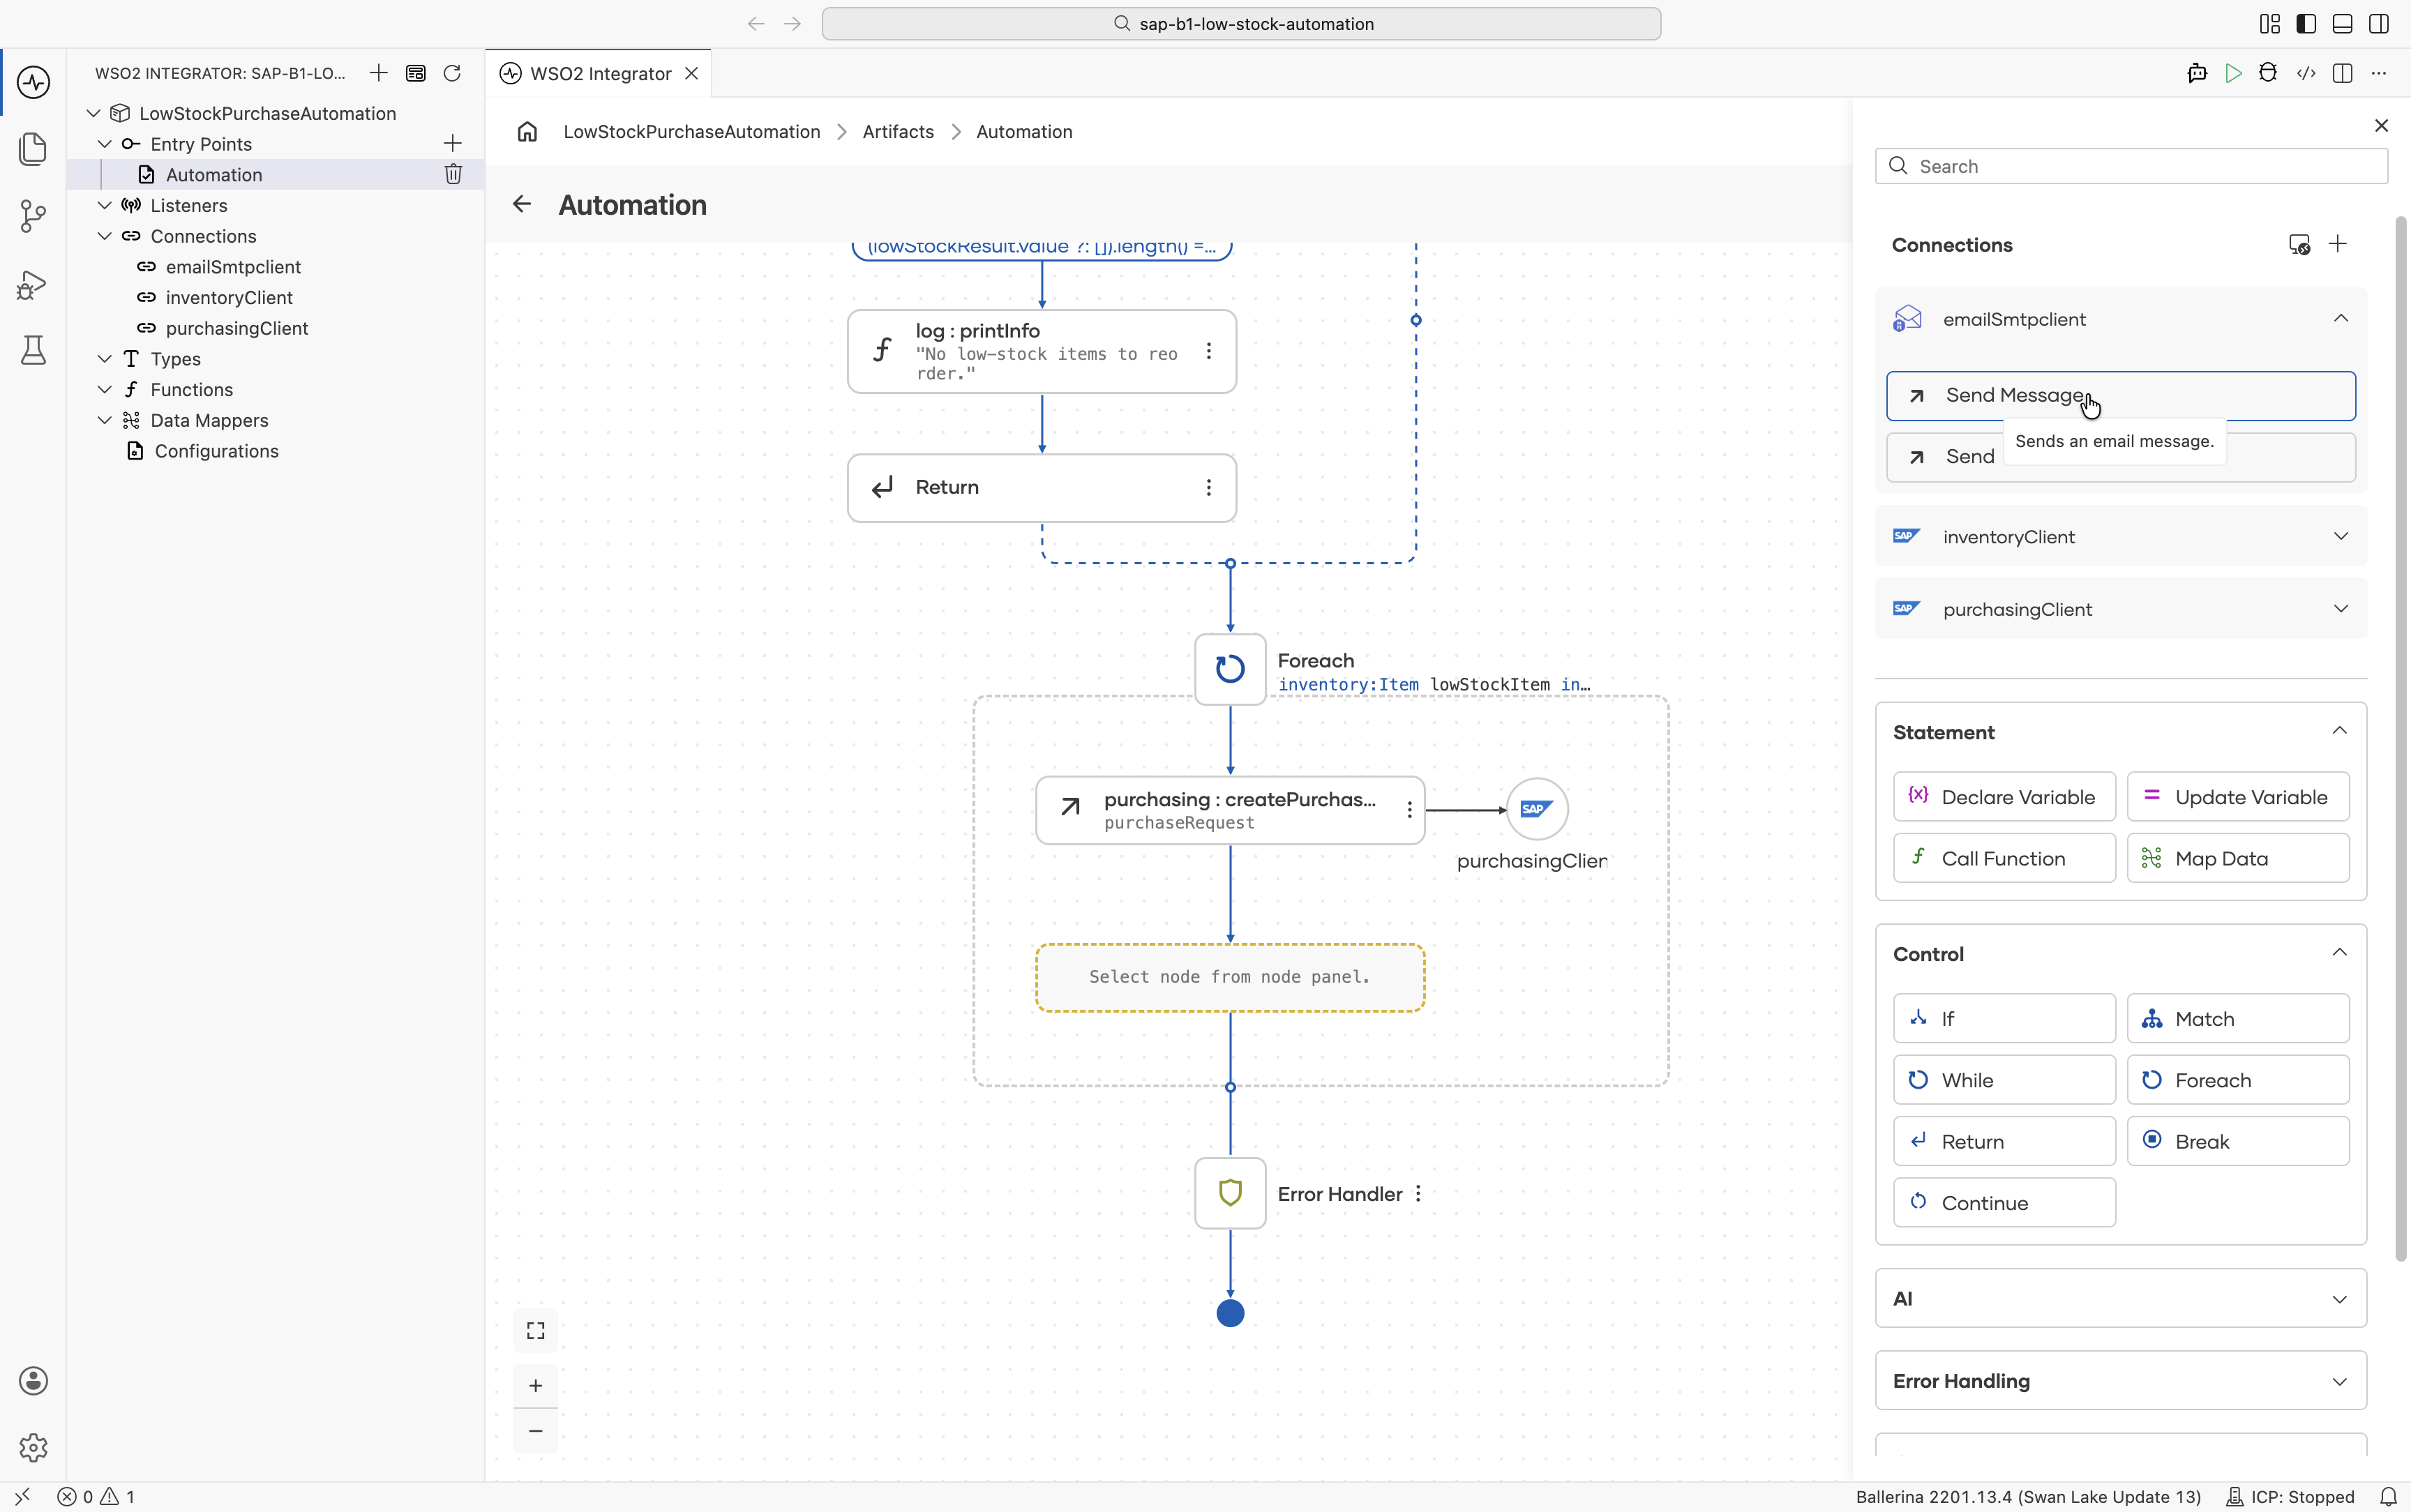The width and height of the screenshot is (2411, 1512).
Task: Open the Accounts icon in activity bar
Action: pyautogui.click(x=33, y=1381)
